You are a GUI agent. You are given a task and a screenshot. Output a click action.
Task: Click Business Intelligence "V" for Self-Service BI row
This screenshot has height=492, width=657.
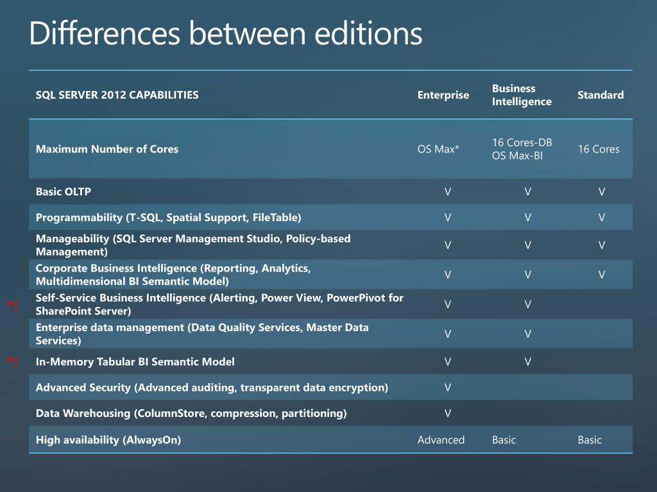[x=528, y=304]
